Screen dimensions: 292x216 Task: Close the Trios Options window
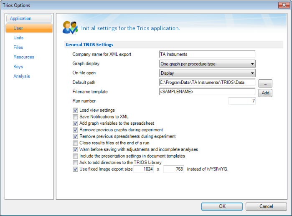(284, 5)
